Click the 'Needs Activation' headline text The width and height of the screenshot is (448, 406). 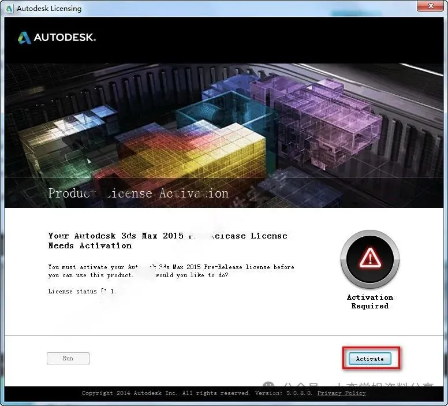90,246
